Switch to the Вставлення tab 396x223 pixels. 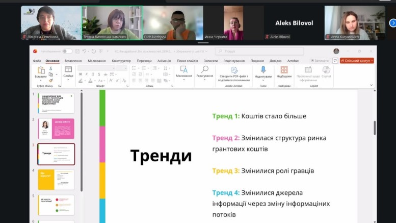pos(73,61)
